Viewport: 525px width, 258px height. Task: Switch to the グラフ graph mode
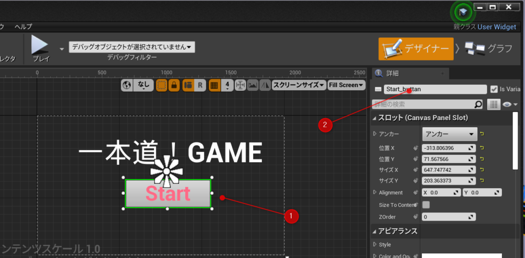coord(488,49)
